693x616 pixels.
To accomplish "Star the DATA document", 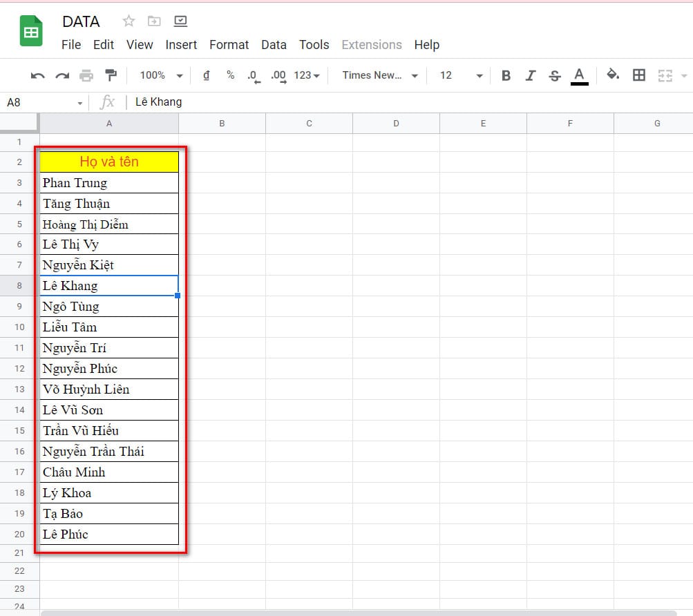I will [129, 21].
